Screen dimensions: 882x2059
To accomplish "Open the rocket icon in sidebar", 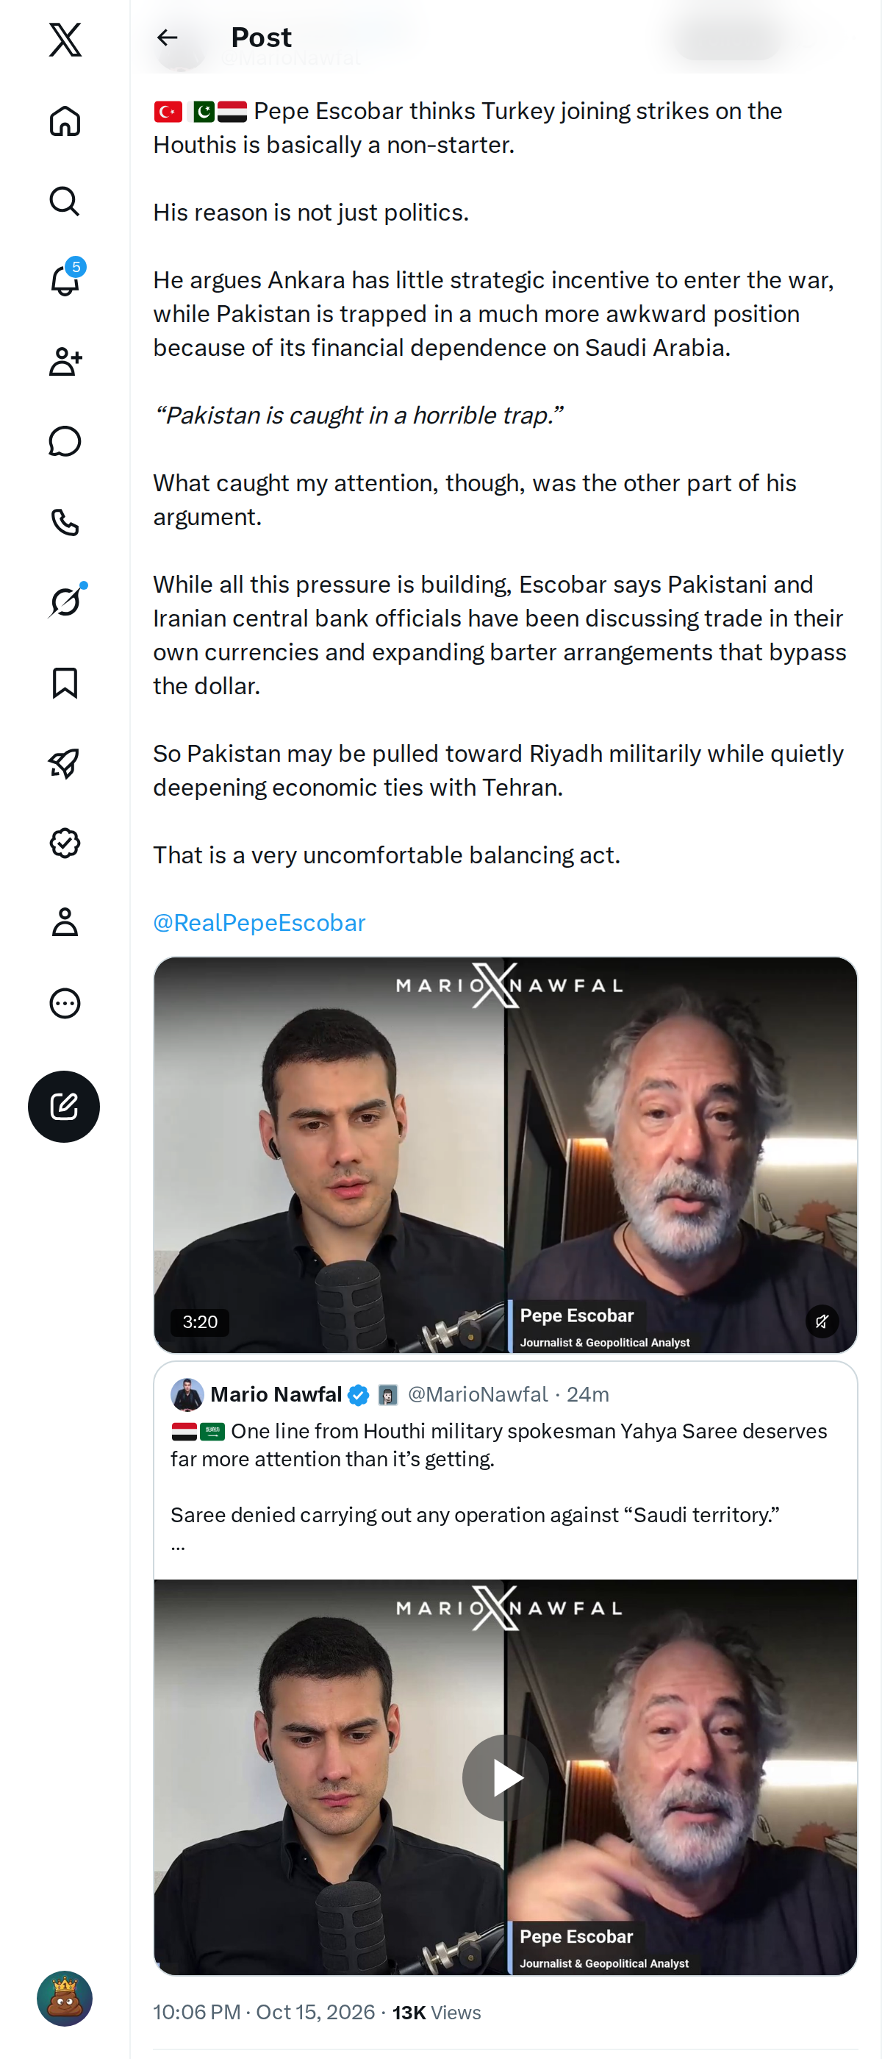I will tap(65, 763).
